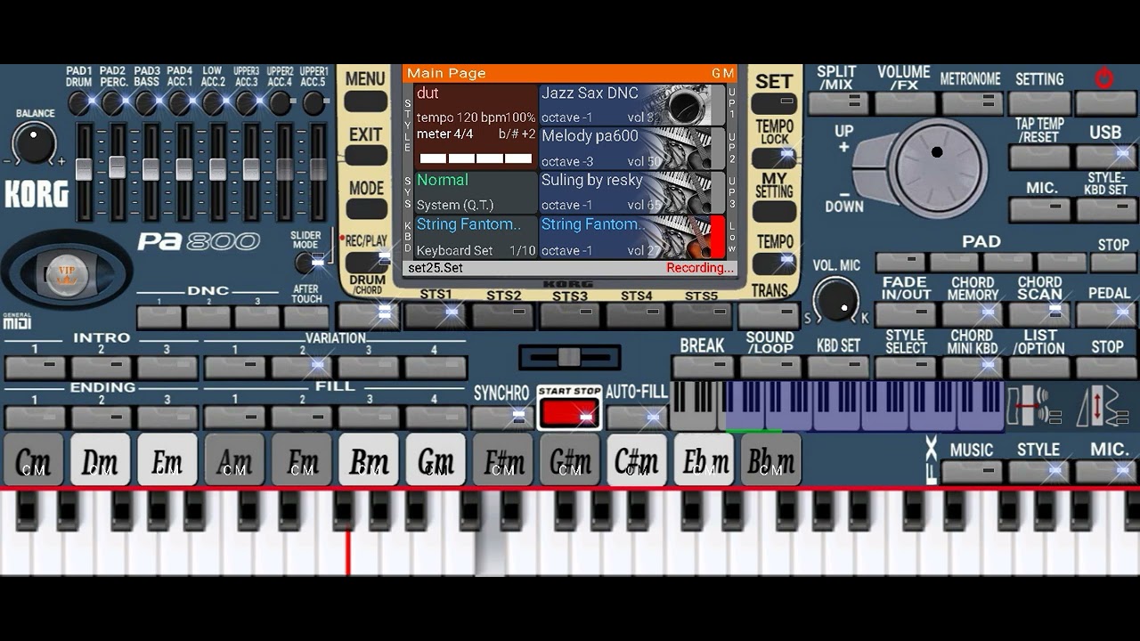Select the Melody pa600 voice

pos(632,149)
